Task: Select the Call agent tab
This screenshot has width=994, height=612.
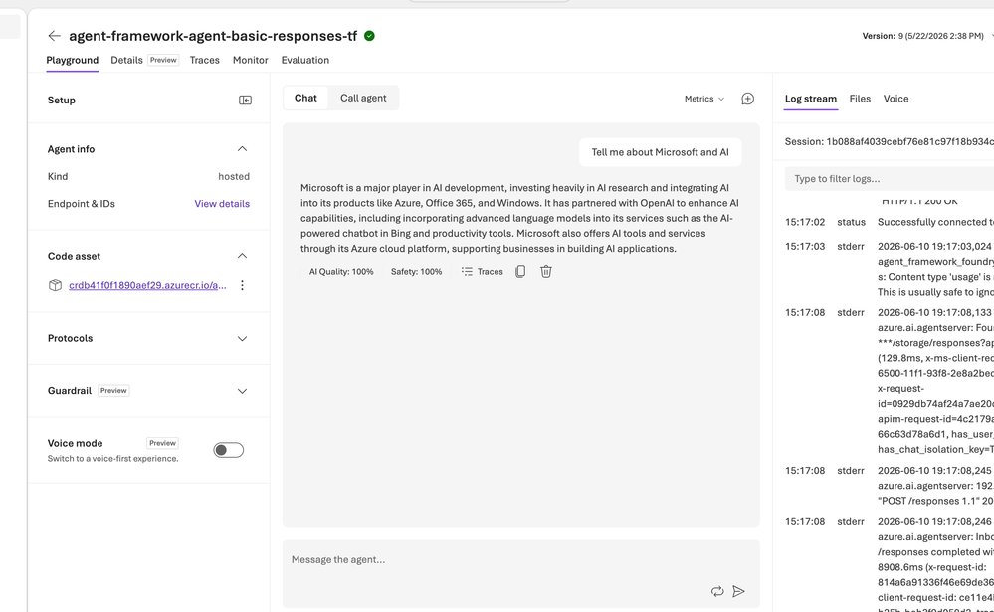Action: (363, 99)
